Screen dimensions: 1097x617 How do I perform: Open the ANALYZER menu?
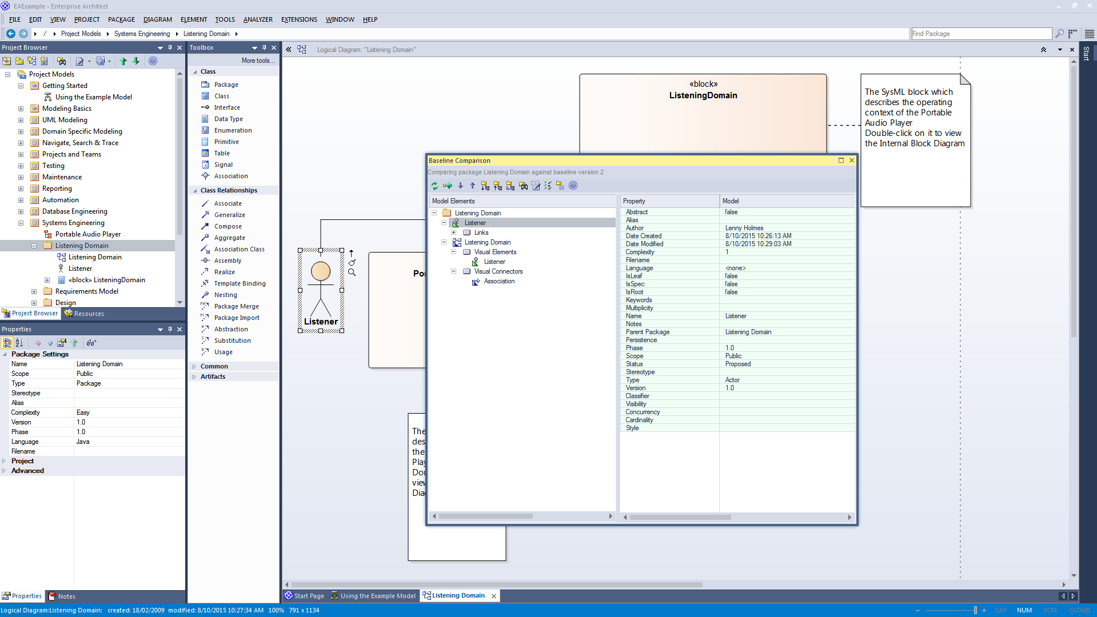pos(258,19)
